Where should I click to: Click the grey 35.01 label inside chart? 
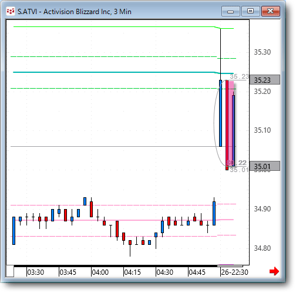[x=239, y=170]
